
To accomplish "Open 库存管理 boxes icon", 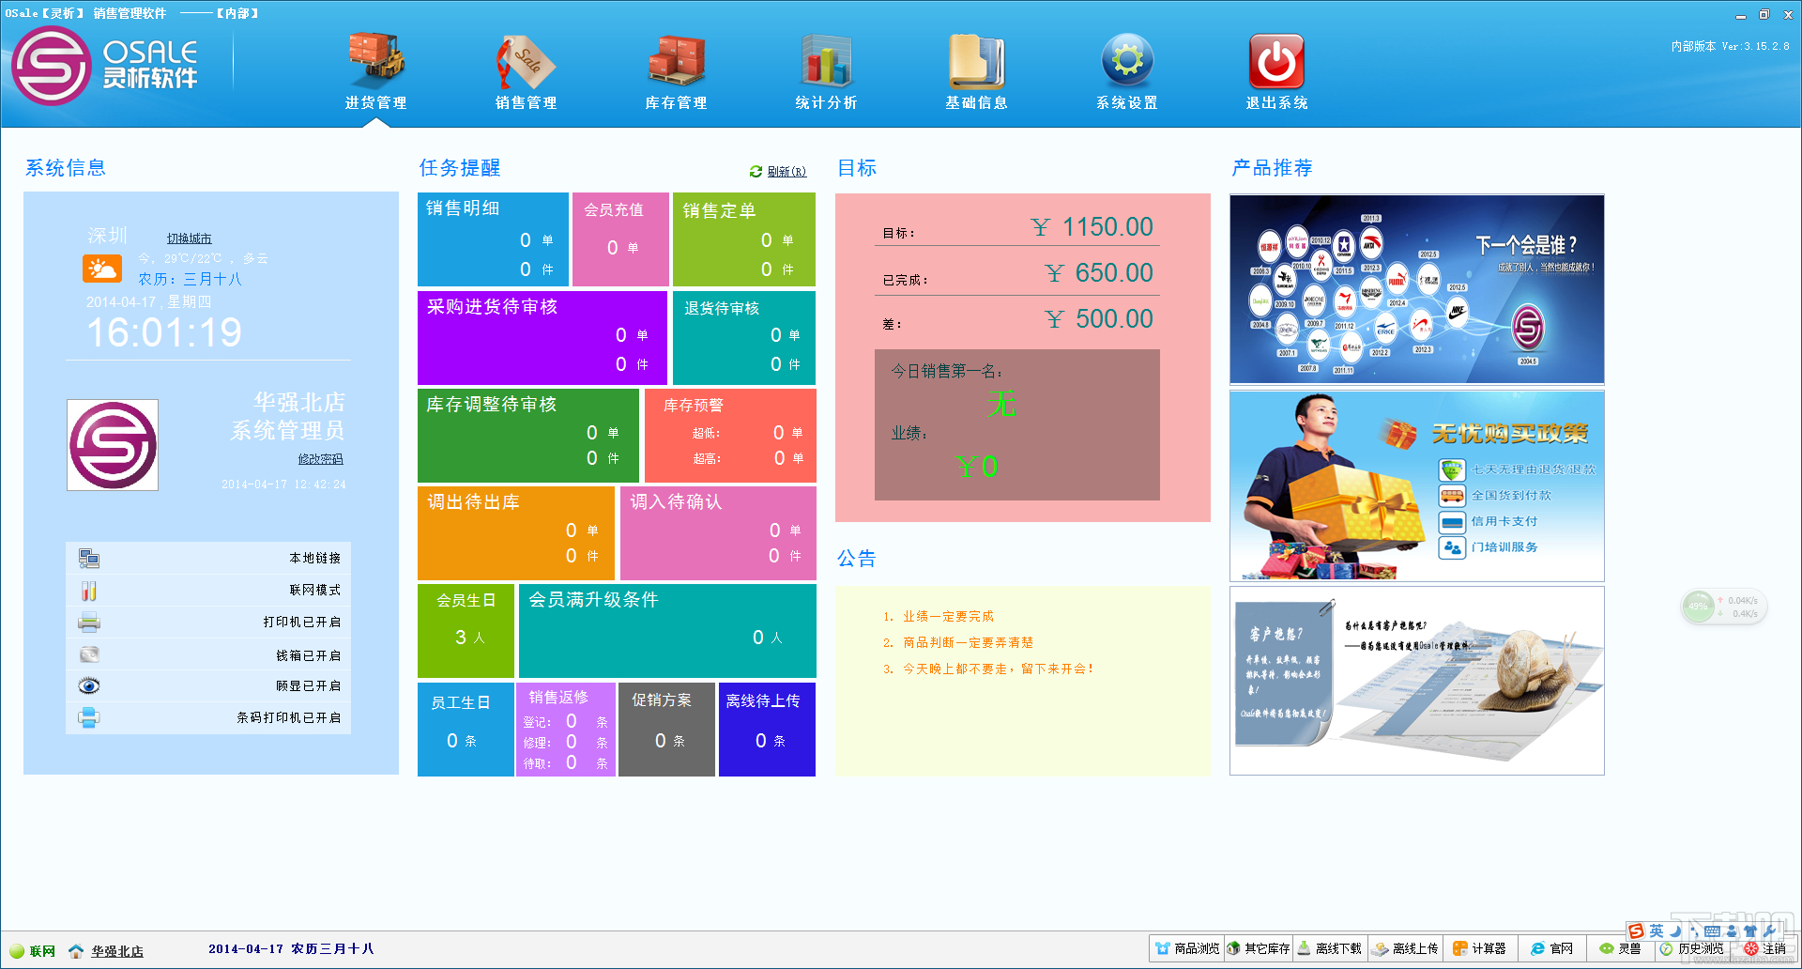I will coord(676,60).
